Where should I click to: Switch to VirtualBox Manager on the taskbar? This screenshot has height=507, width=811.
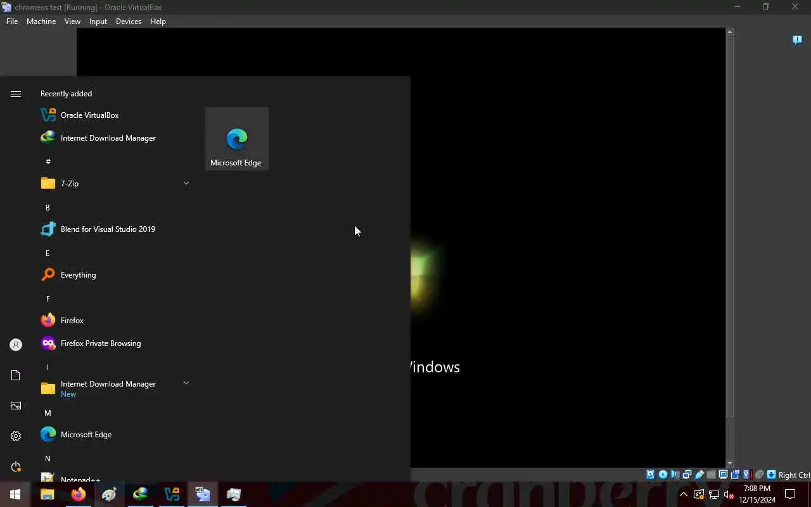(x=172, y=494)
